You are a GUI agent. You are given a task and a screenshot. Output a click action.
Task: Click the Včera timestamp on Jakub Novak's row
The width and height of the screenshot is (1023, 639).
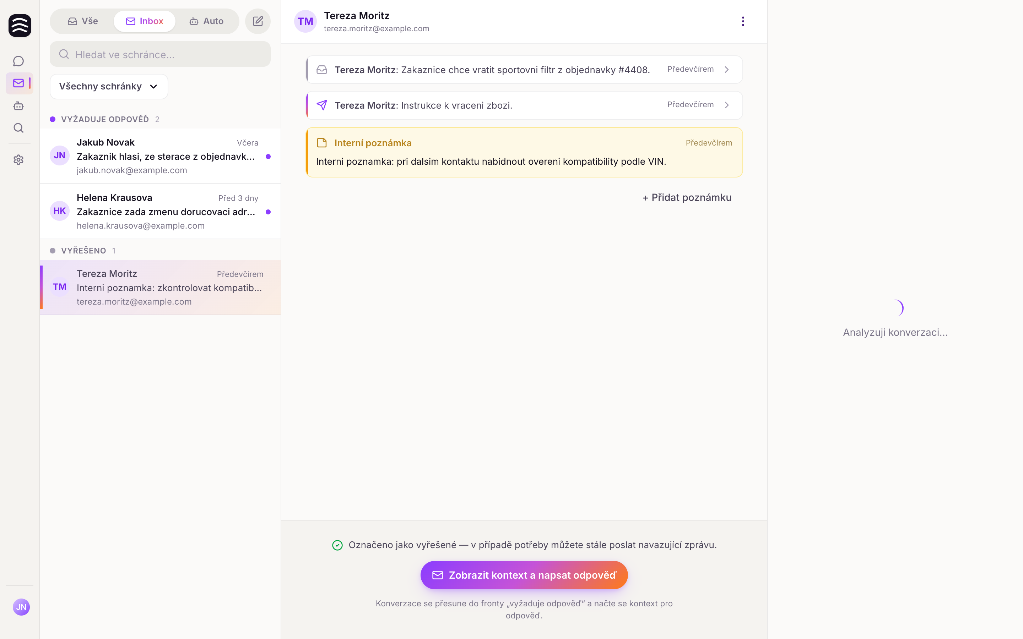(x=247, y=143)
